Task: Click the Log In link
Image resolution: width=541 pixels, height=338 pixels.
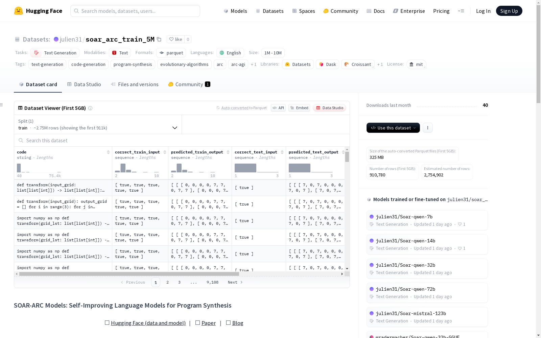Action: 483,11
